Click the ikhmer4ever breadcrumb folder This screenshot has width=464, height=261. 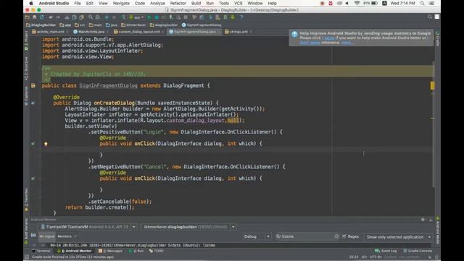pos(133,25)
